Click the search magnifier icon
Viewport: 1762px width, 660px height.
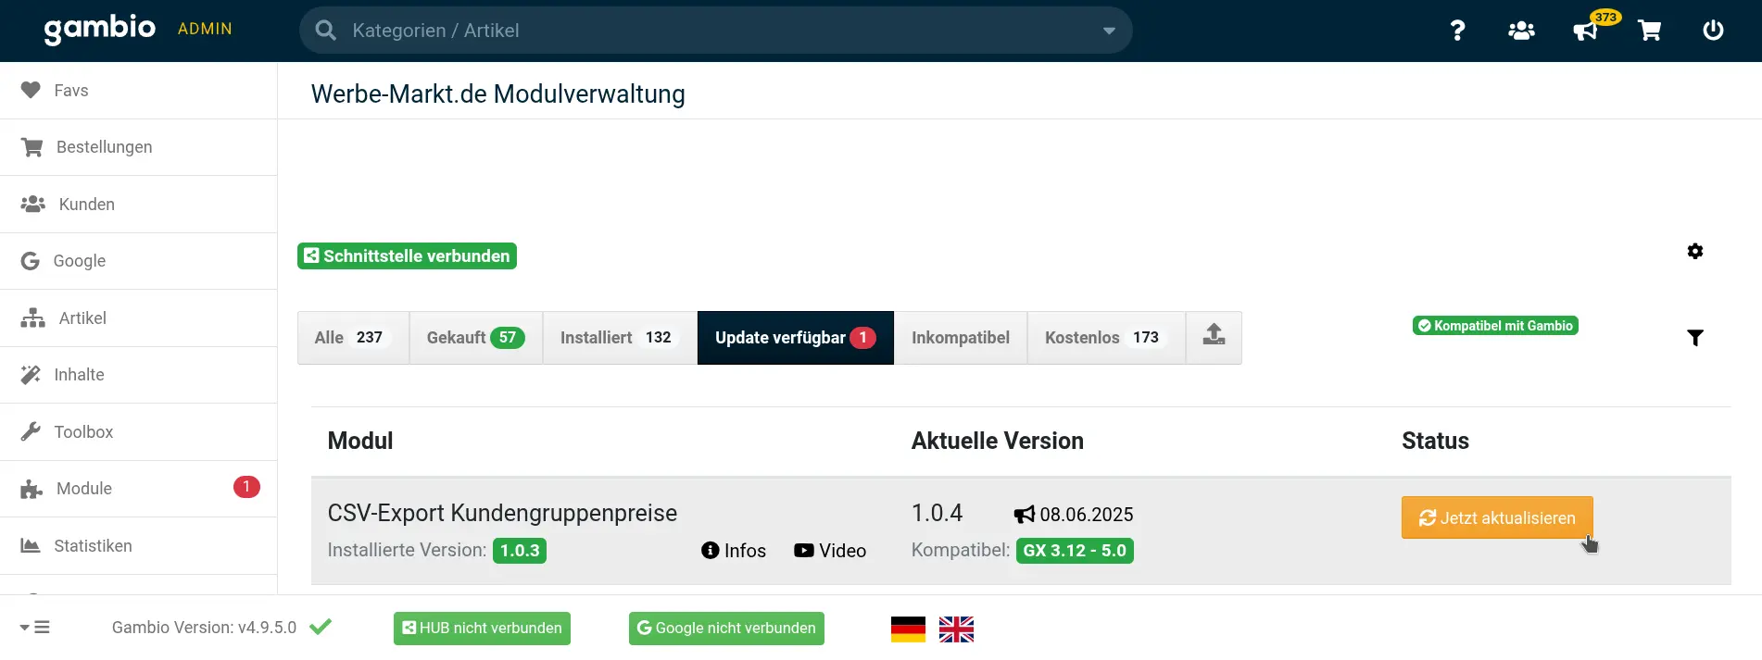[325, 31]
